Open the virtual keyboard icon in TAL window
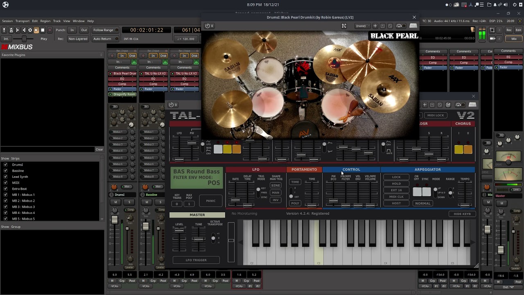 (x=472, y=105)
